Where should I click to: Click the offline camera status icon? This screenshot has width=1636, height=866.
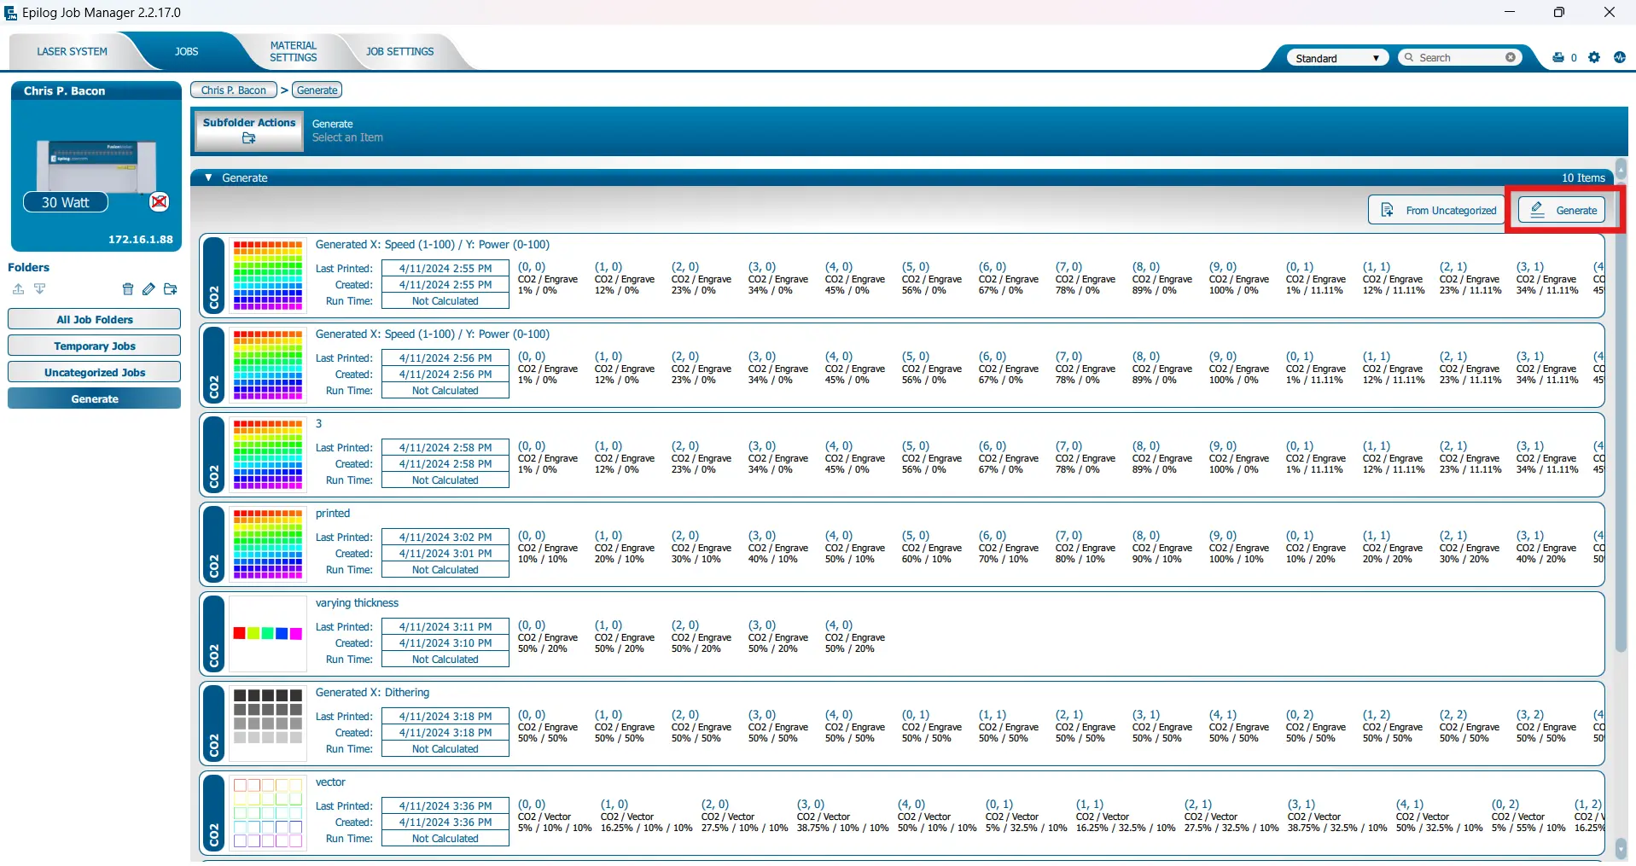[159, 201]
